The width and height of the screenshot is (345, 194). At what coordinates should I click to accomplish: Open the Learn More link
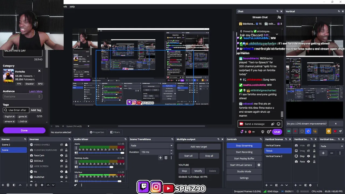pyautogui.click(x=36, y=91)
